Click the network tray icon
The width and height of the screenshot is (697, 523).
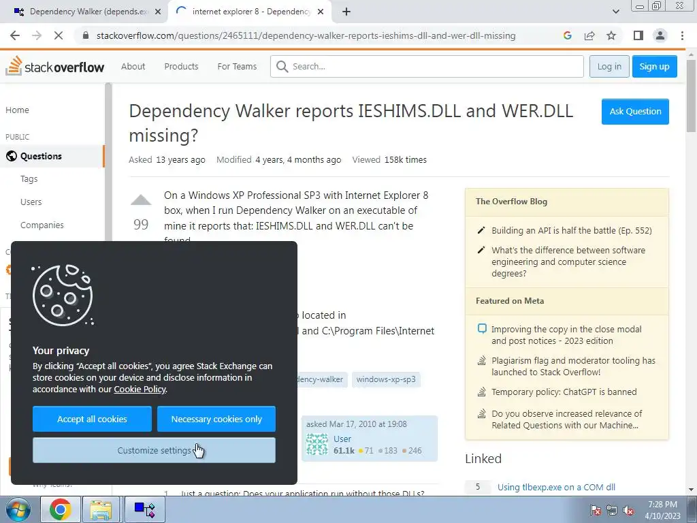coord(612,510)
